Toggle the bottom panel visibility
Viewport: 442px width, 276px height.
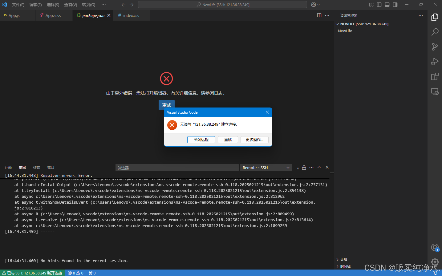click(387, 5)
